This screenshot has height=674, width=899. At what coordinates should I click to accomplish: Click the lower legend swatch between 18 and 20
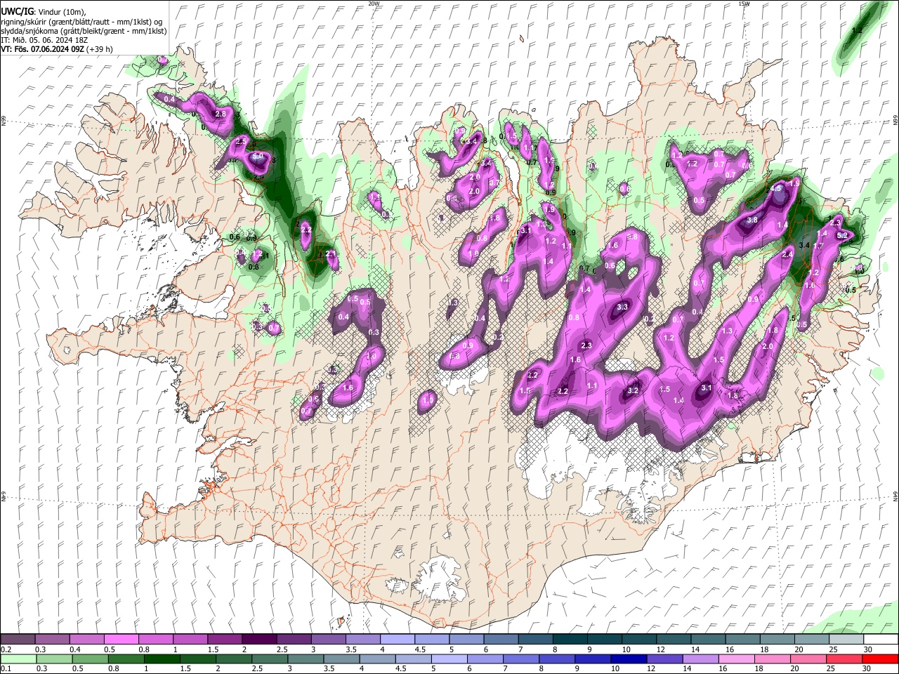pyautogui.click(x=773, y=659)
